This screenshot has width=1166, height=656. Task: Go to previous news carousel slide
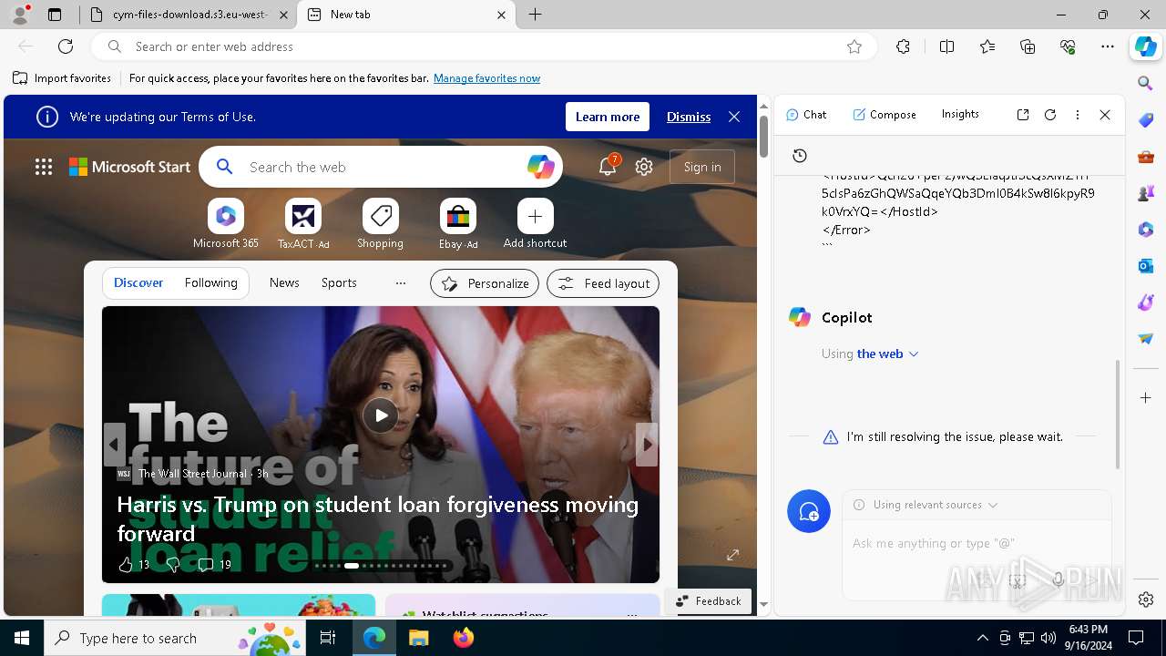click(114, 445)
